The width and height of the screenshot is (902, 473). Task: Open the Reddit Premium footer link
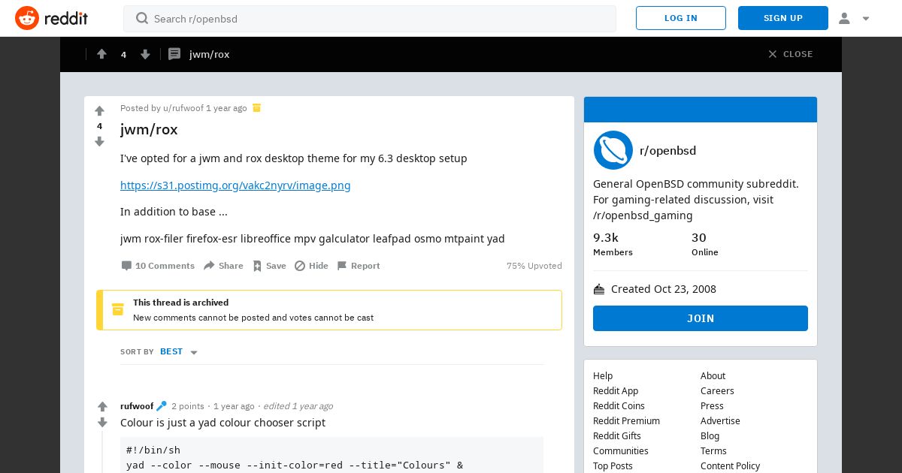coord(626,421)
